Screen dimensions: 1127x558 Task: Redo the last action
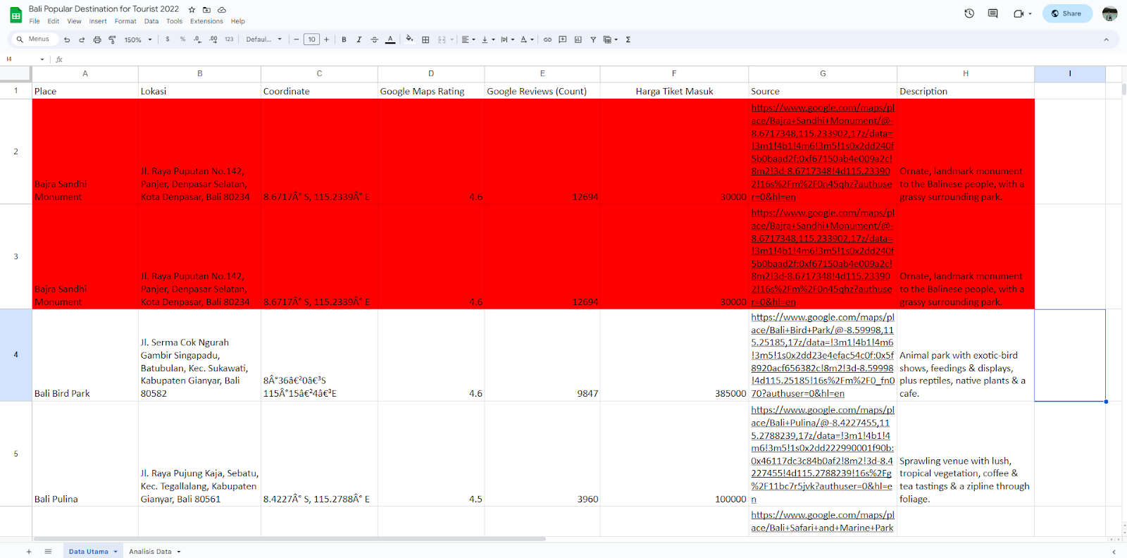tap(82, 39)
